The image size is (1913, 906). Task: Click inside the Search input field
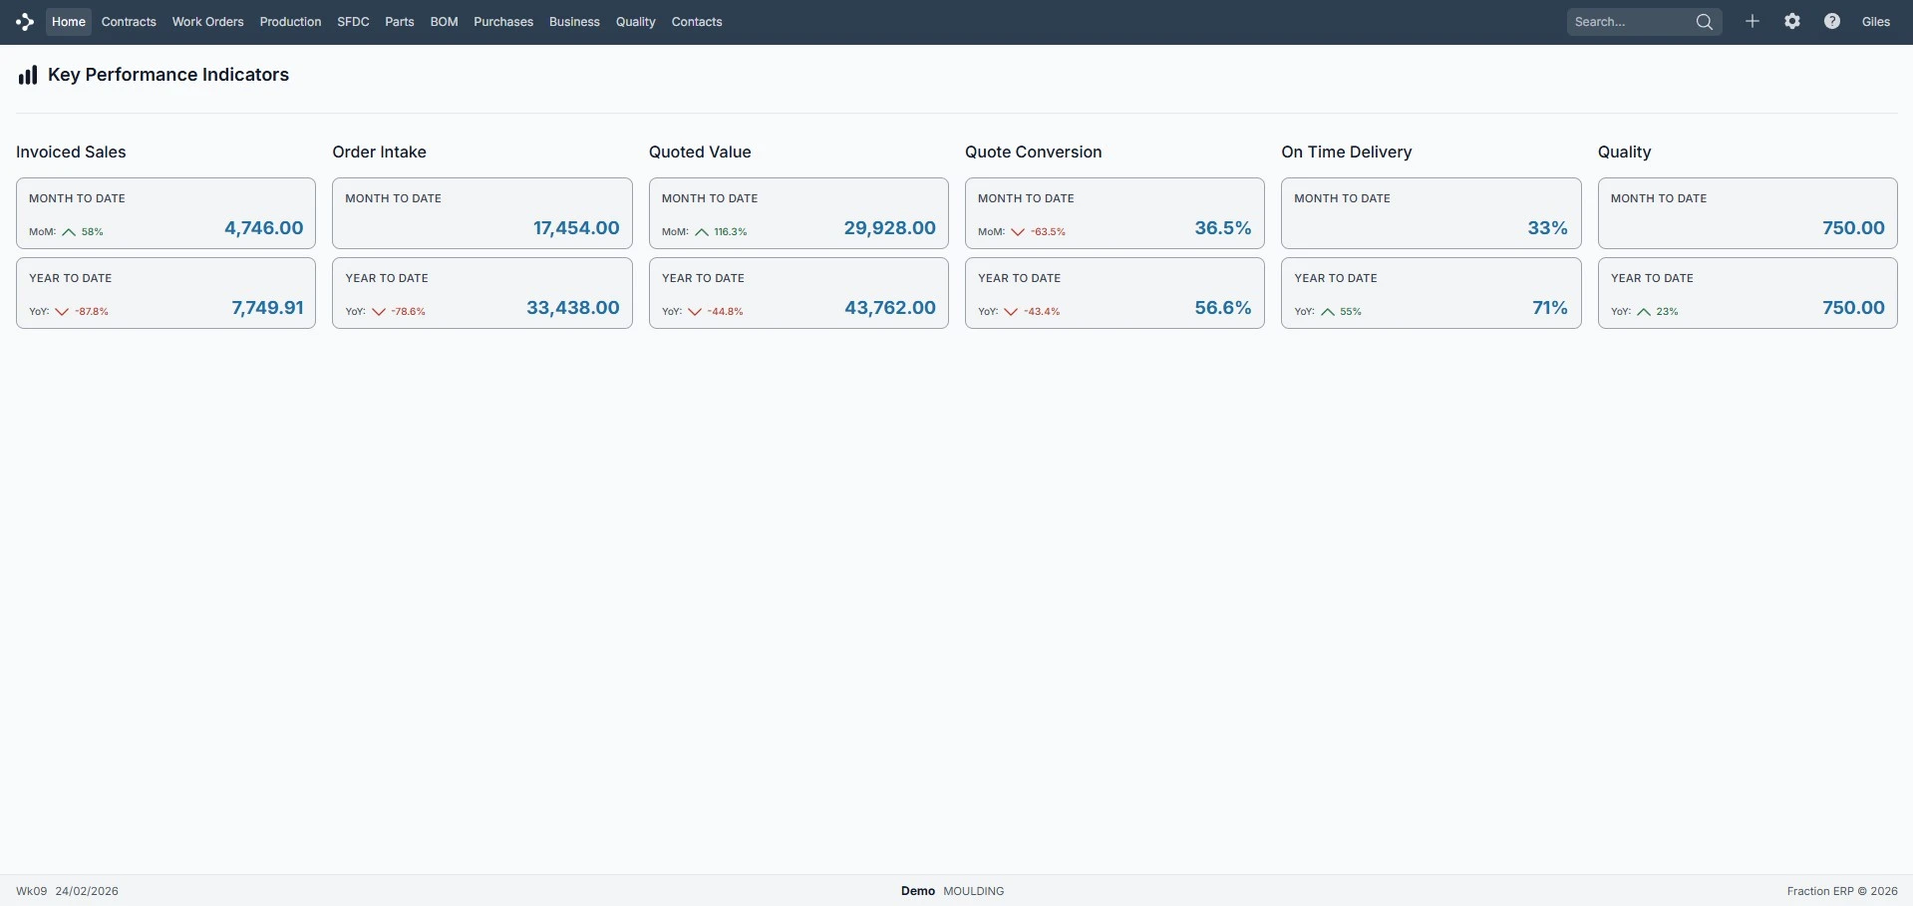pos(1625,21)
